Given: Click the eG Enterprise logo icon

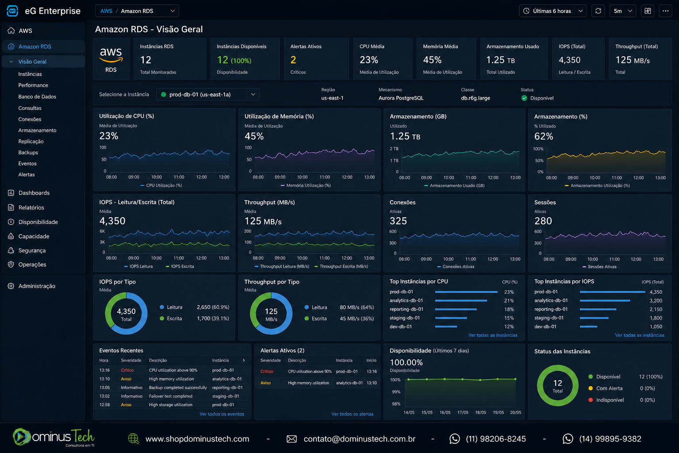Looking at the screenshot, I should (x=12, y=11).
